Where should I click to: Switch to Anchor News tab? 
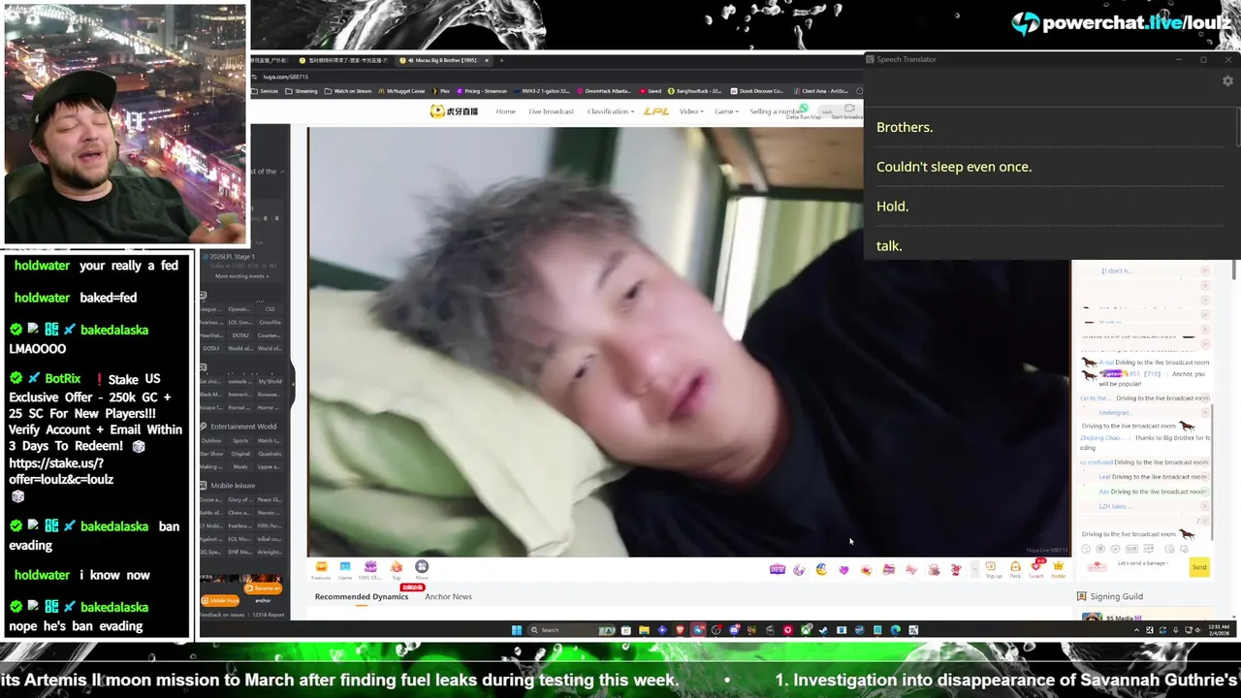pyautogui.click(x=448, y=596)
